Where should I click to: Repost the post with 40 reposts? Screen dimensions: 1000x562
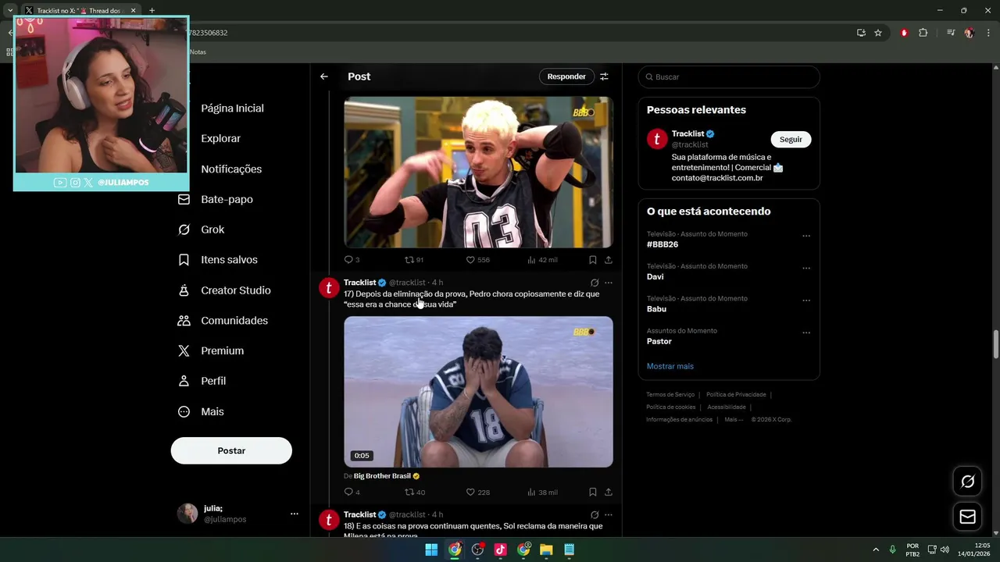[414, 493]
